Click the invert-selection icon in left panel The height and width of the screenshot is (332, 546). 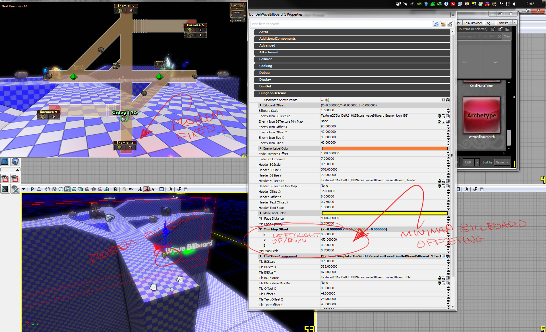5,189
